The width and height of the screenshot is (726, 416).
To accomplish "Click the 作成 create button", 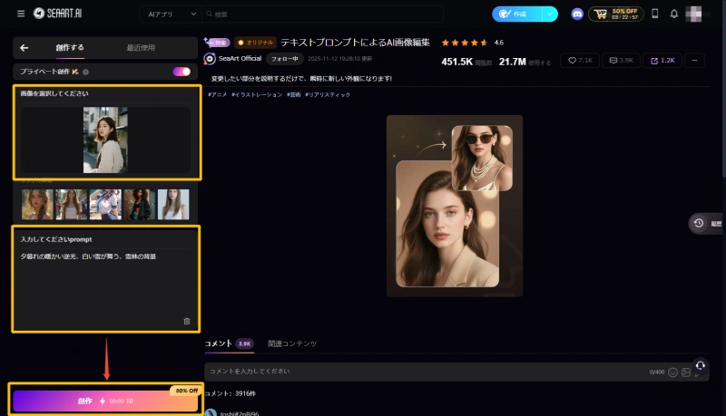I will 516,15.
